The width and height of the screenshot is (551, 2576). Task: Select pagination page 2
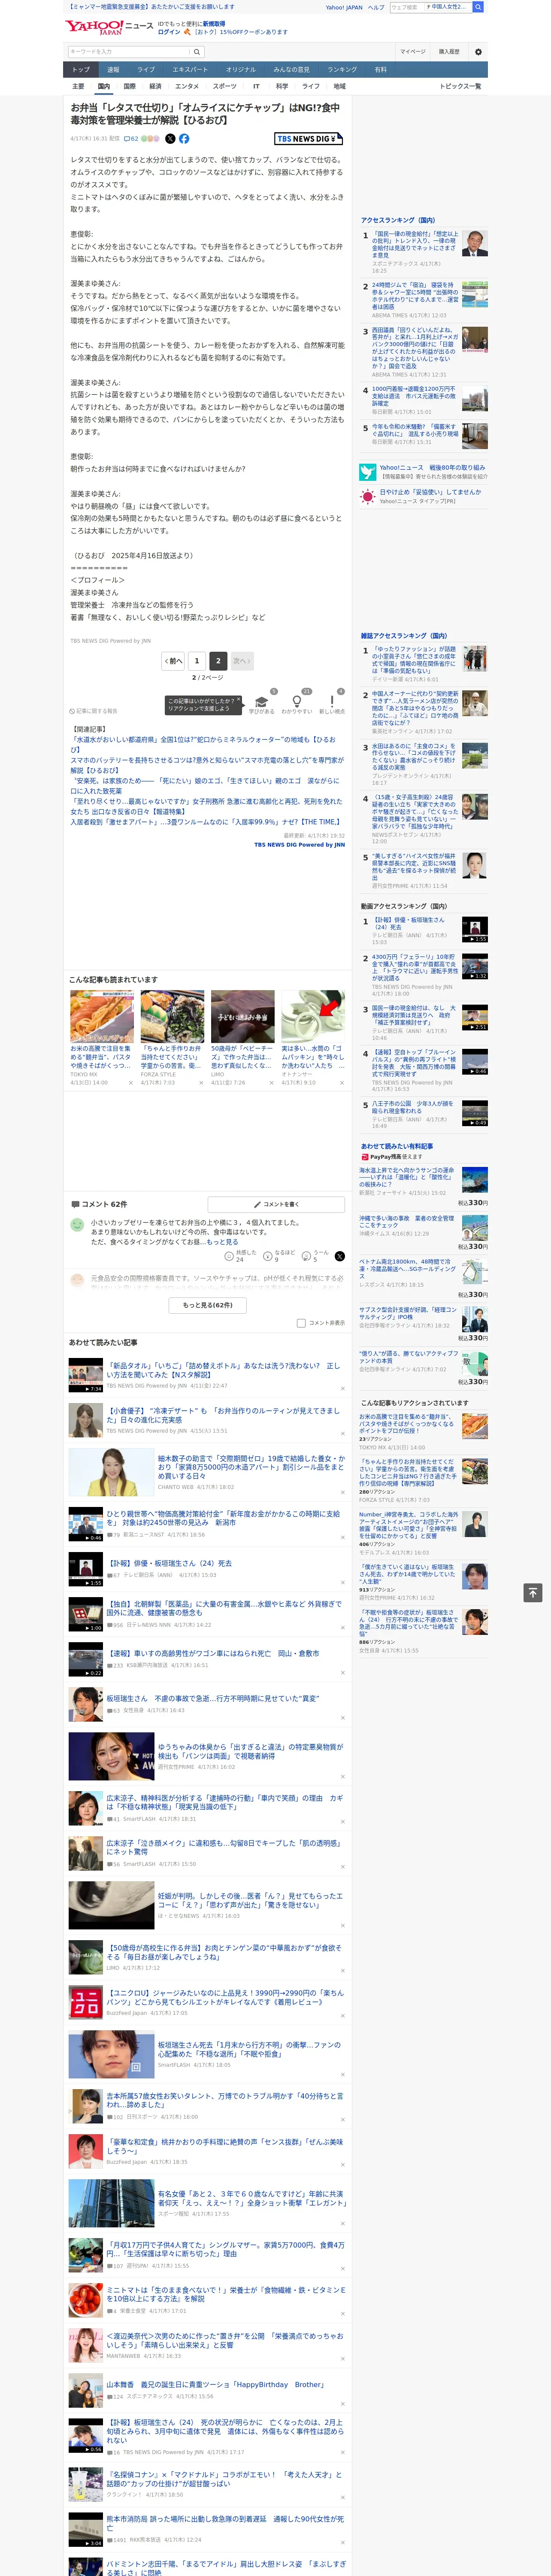click(218, 661)
